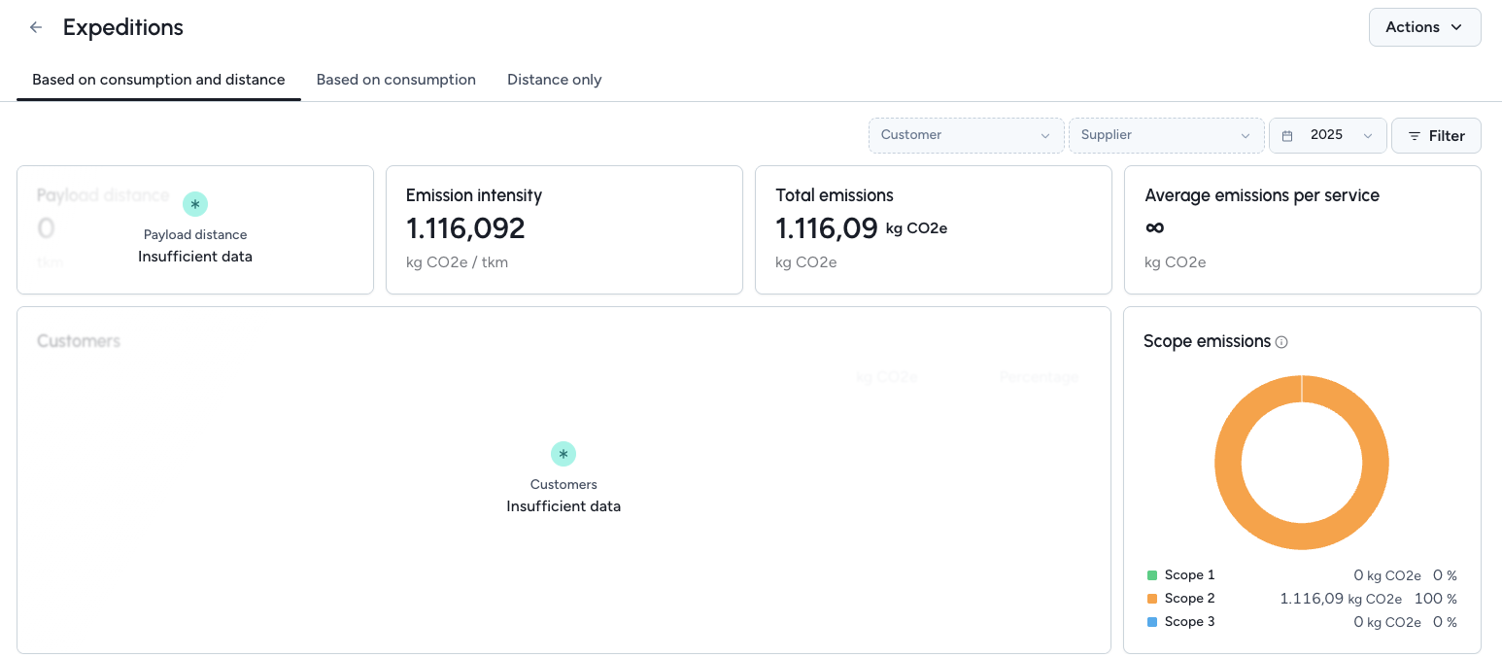Image resolution: width=1502 pixels, height=658 pixels.
Task: Click the infinity symbol value
Action: [x=1154, y=227]
